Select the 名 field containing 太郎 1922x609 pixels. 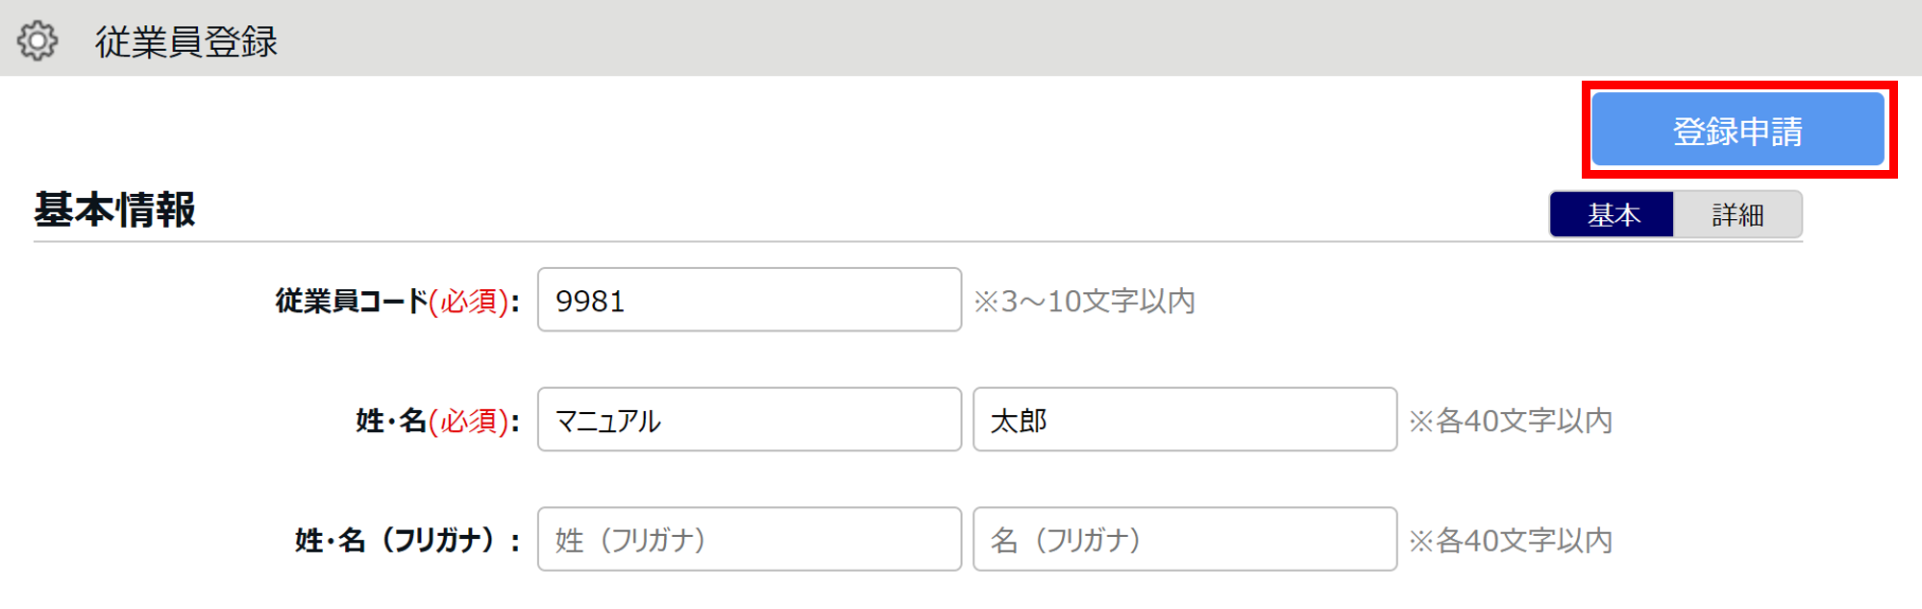tap(1185, 420)
